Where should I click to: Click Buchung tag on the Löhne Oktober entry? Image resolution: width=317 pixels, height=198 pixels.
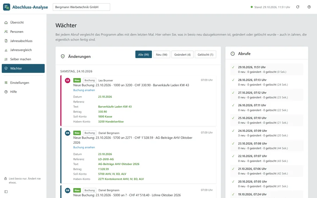tap(89, 190)
